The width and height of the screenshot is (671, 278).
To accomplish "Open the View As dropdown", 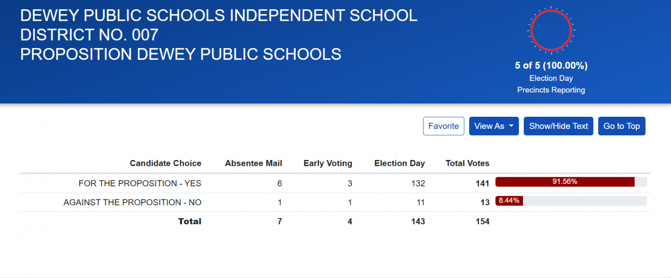I will tap(494, 126).
